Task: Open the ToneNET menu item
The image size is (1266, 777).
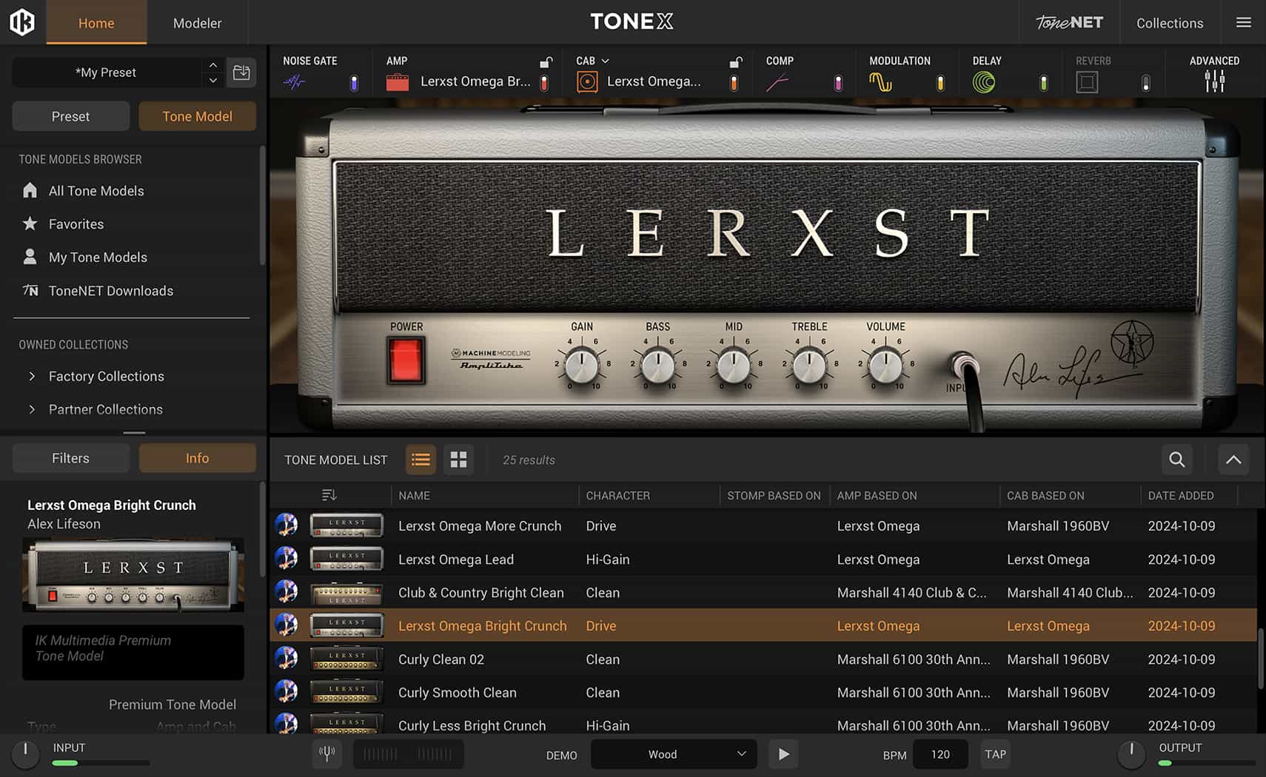Action: point(1068,23)
